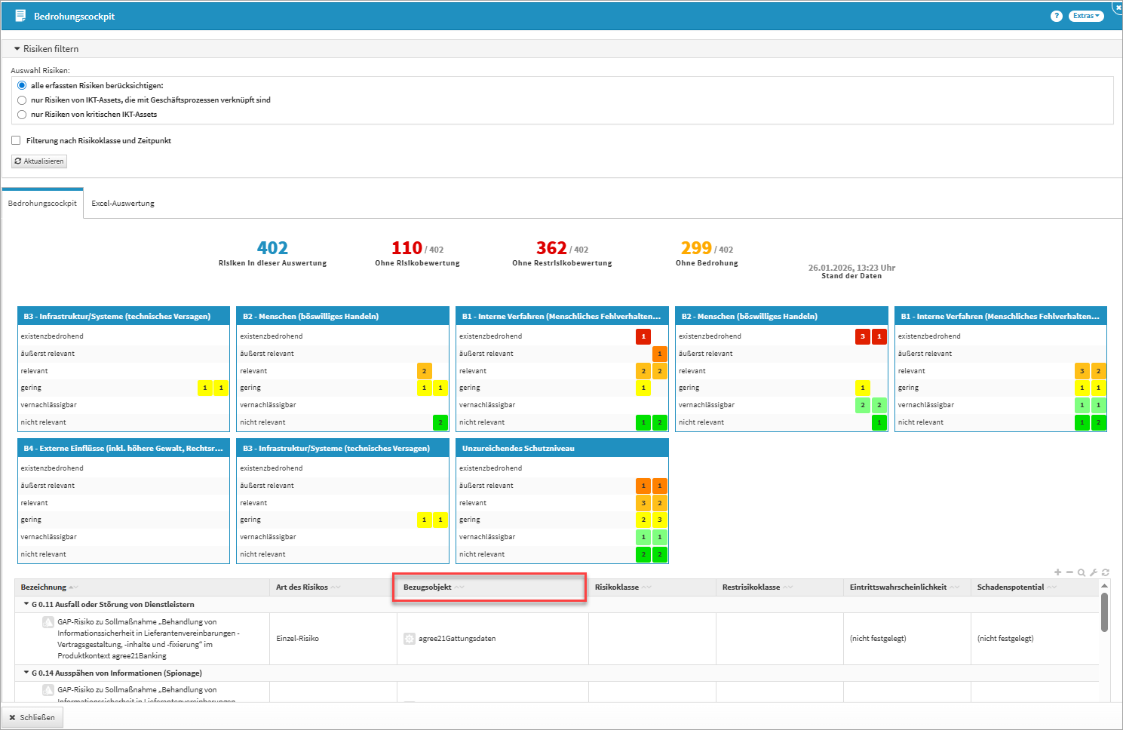Collapse the 'Risiken filtern' section
The height and width of the screenshot is (730, 1123).
17,49
